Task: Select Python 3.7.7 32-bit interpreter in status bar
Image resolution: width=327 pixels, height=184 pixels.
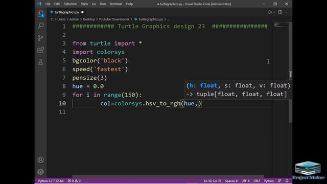Action: coord(51,181)
